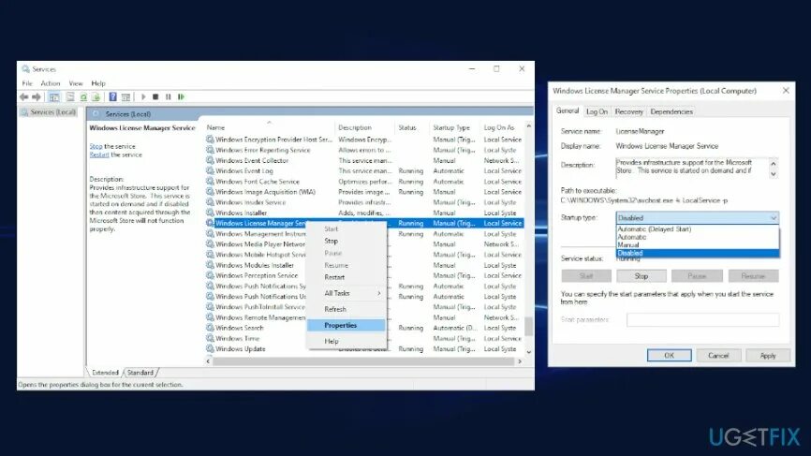Click the Start Service play icon in toolbar

tap(143, 96)
